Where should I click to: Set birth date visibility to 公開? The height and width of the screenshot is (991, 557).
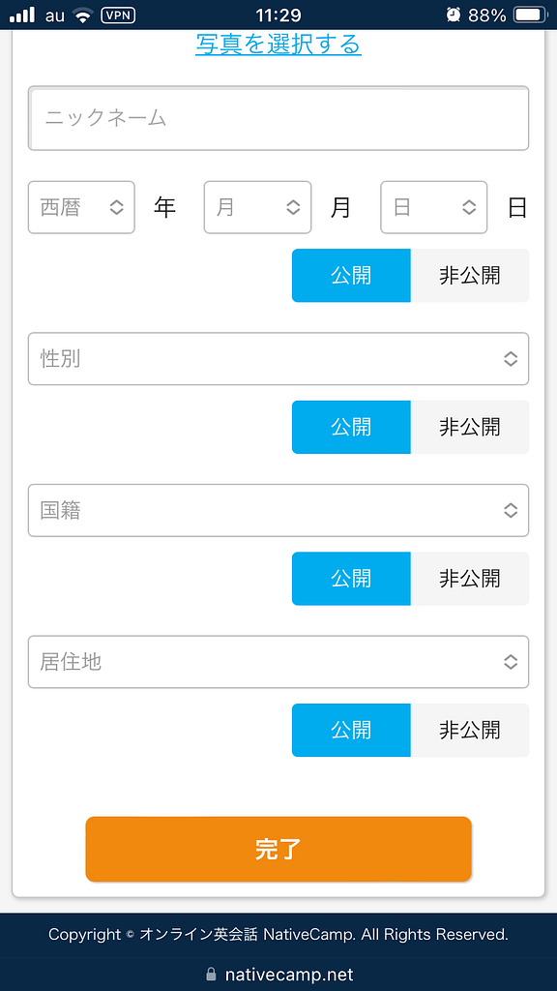coord(351,276)
